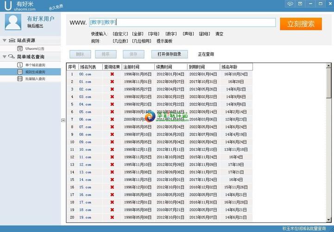Viewport: 334px width, 232px height.
Task: Collapse the 简单域名查询 section
Action: click(4, 57)
